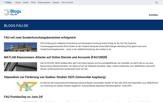Click the Im Rahmen der Kooperationsvereinbarung excerpt
The width and height of the screenshot is (163, 102).
[x=99, y=84]
